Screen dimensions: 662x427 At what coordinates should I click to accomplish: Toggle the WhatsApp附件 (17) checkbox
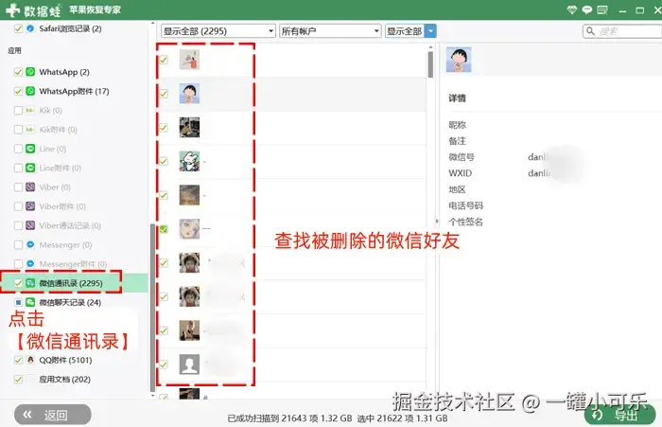click(x=18, y=91)
